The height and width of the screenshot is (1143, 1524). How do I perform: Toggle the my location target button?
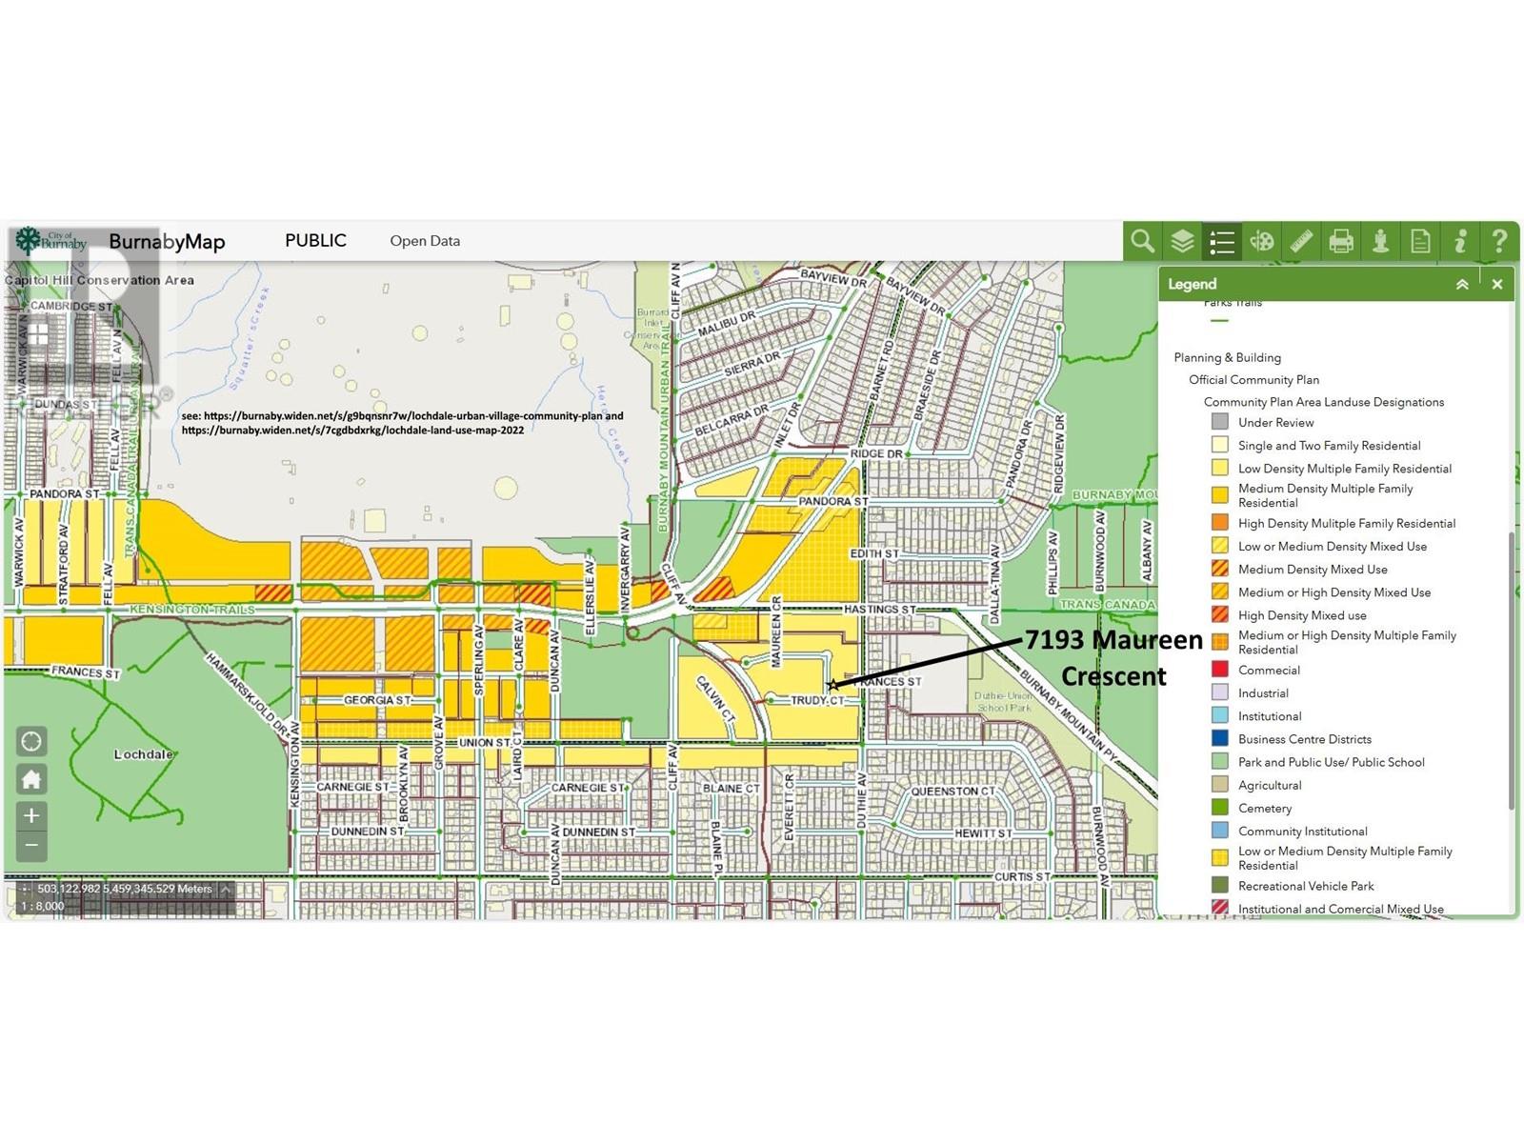(31, 742)
